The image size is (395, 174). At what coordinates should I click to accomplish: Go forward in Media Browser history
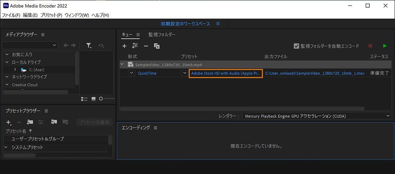click(x=73, y=45)
